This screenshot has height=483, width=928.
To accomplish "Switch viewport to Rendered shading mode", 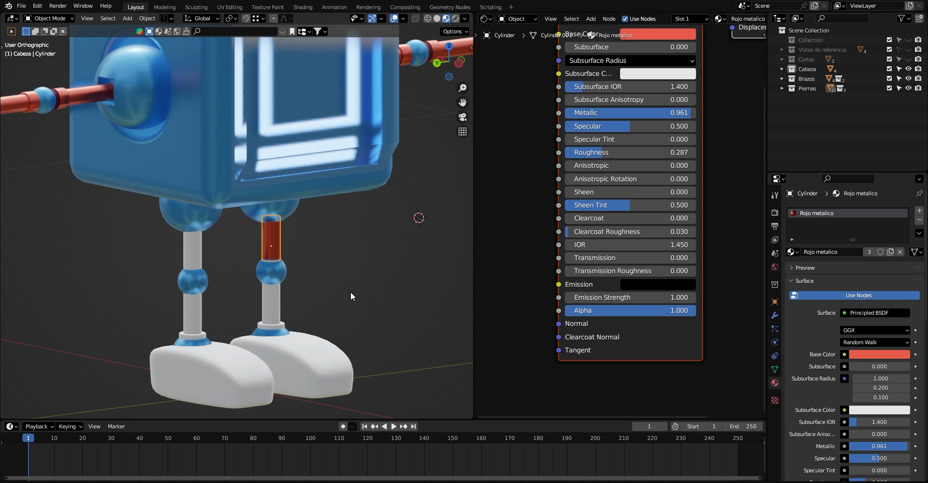I will click(x=455, y=18).
